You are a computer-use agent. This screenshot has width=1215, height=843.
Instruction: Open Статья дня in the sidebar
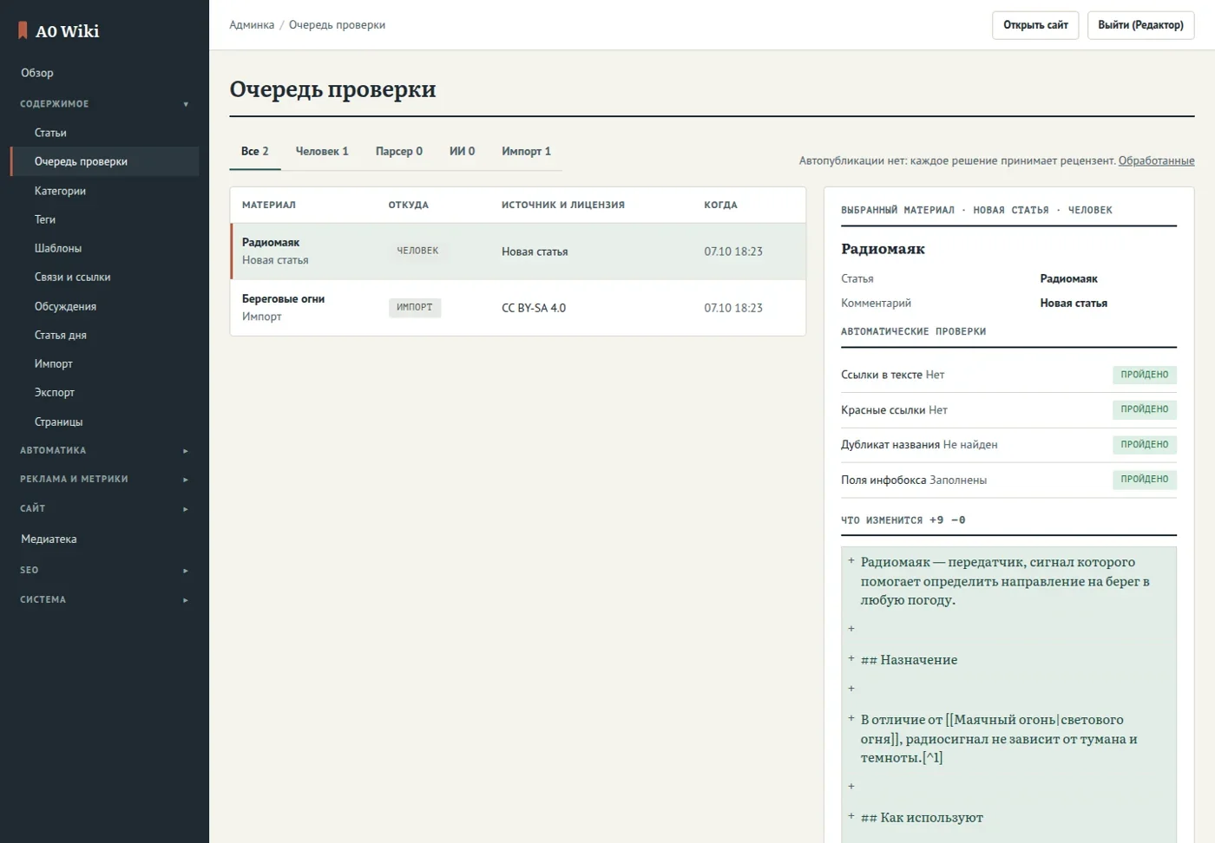click(104, 335)
